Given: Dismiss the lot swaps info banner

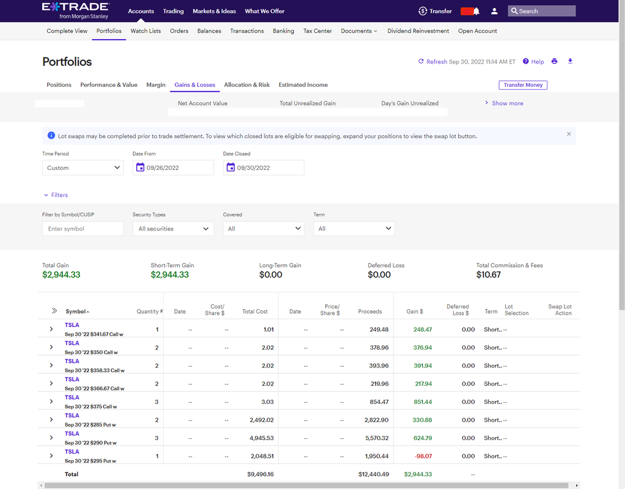Looking at the screenshot, I should pyautogui.click(x=569, y=134).
